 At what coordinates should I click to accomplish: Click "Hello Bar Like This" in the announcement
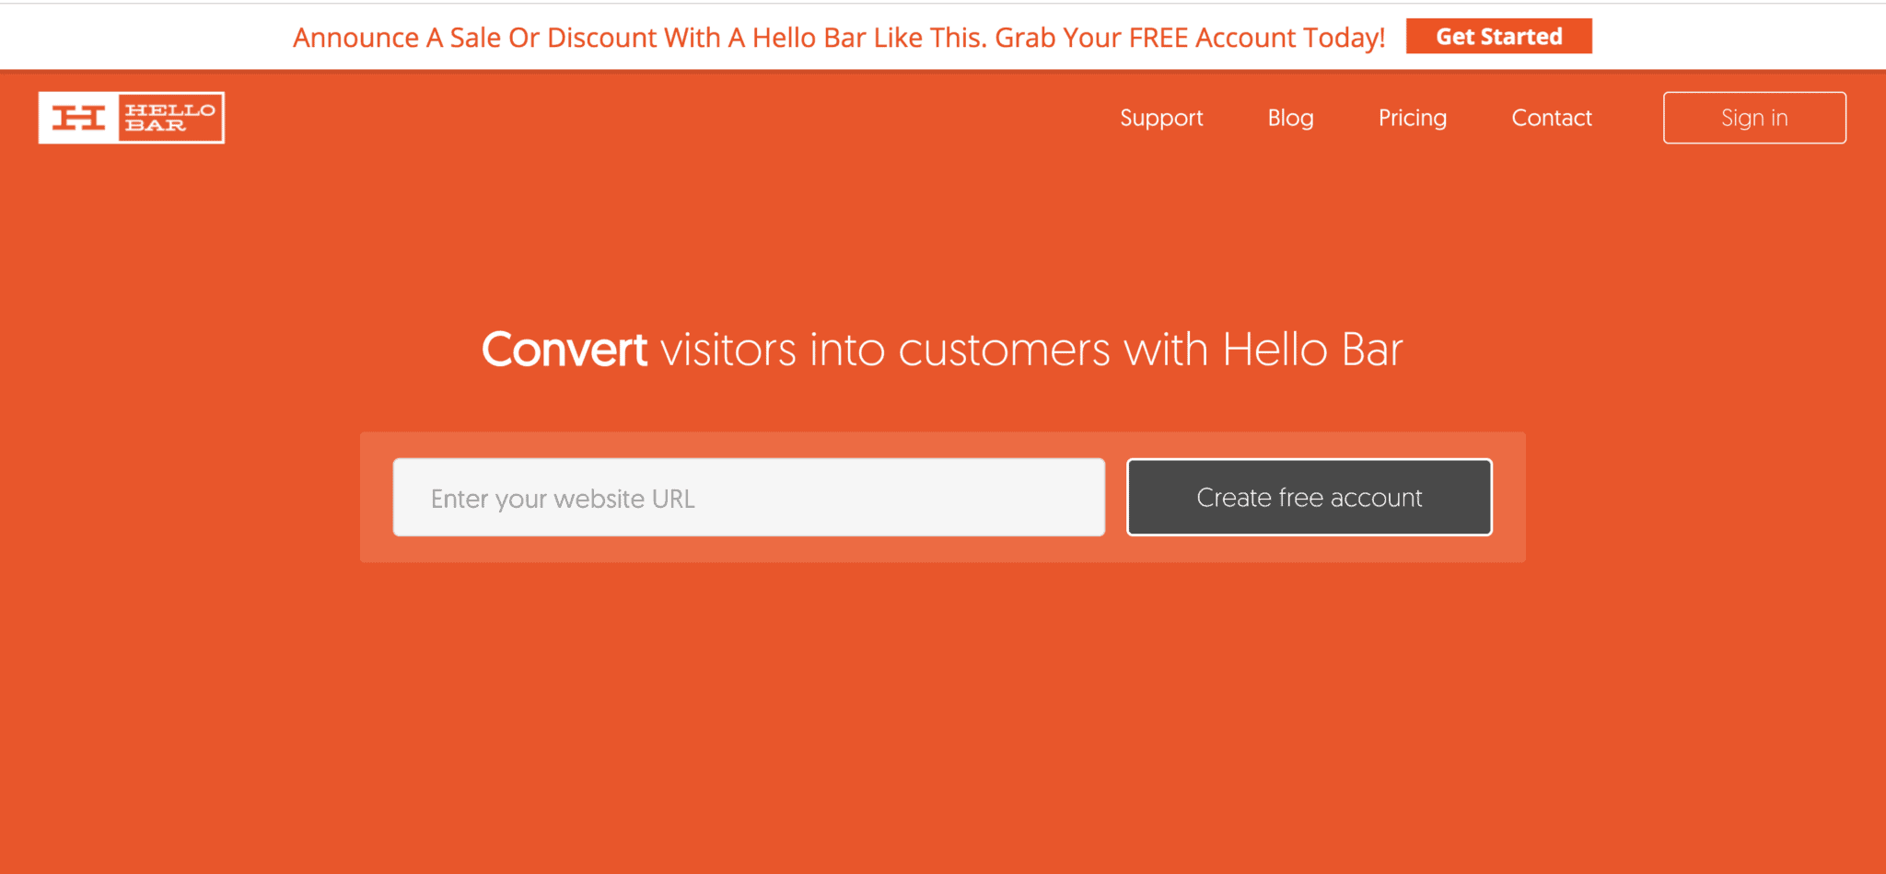point(867,38)
